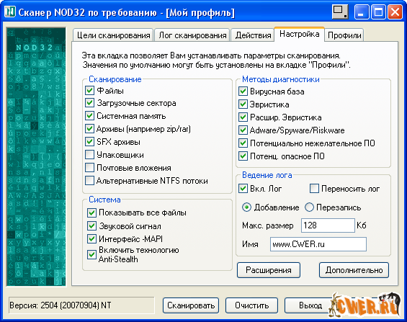Open the Лог сканирования tab
This screenshot has width=407, height=322.
coord(192,35)
